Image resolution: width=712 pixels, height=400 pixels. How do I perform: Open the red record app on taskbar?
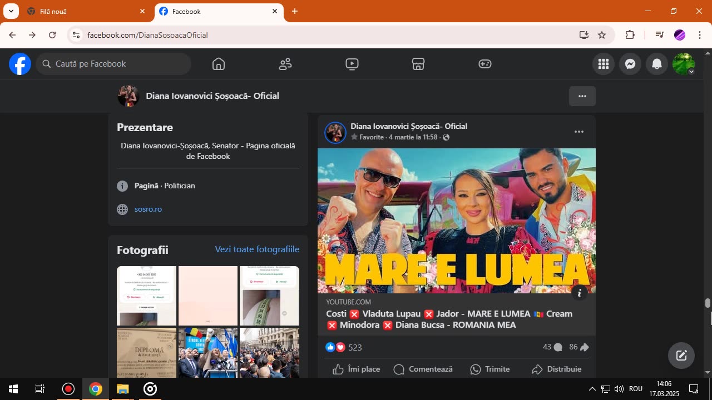tap(68, 389)
